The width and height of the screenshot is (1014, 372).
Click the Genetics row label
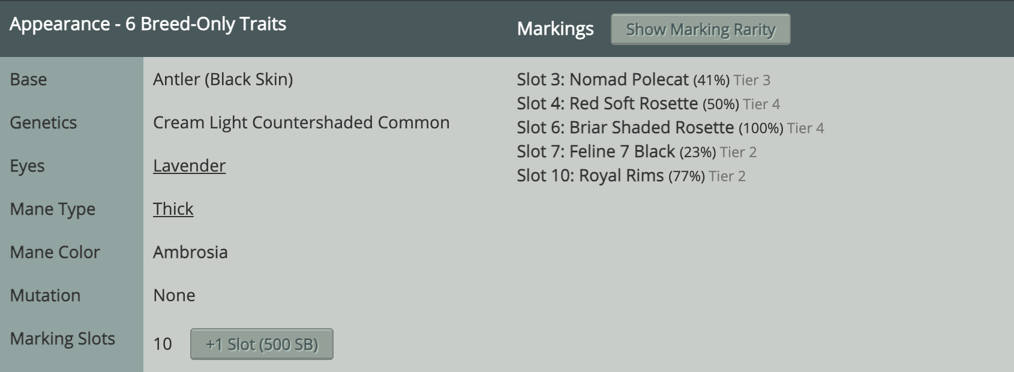pyautogui.click(x=43, y=122)
